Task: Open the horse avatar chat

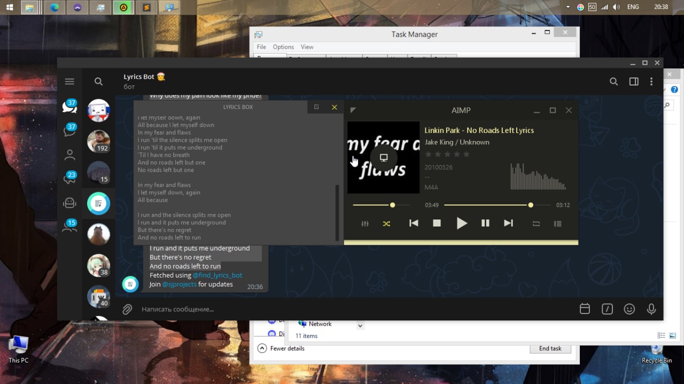Action: [98, 234]
